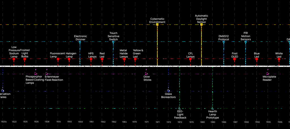Select the blue Glass Bioreactors marker
290x129 pixels.
169,91
